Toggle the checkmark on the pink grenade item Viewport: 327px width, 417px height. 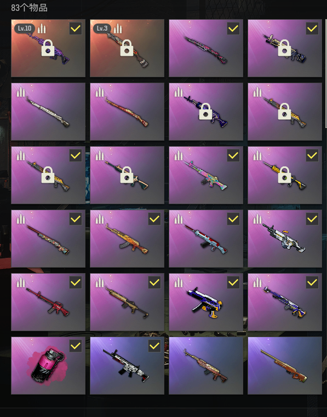click(x=76, y=346)
